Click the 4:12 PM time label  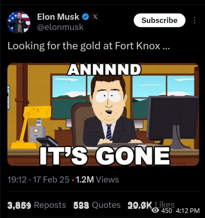tap(188, 211)
